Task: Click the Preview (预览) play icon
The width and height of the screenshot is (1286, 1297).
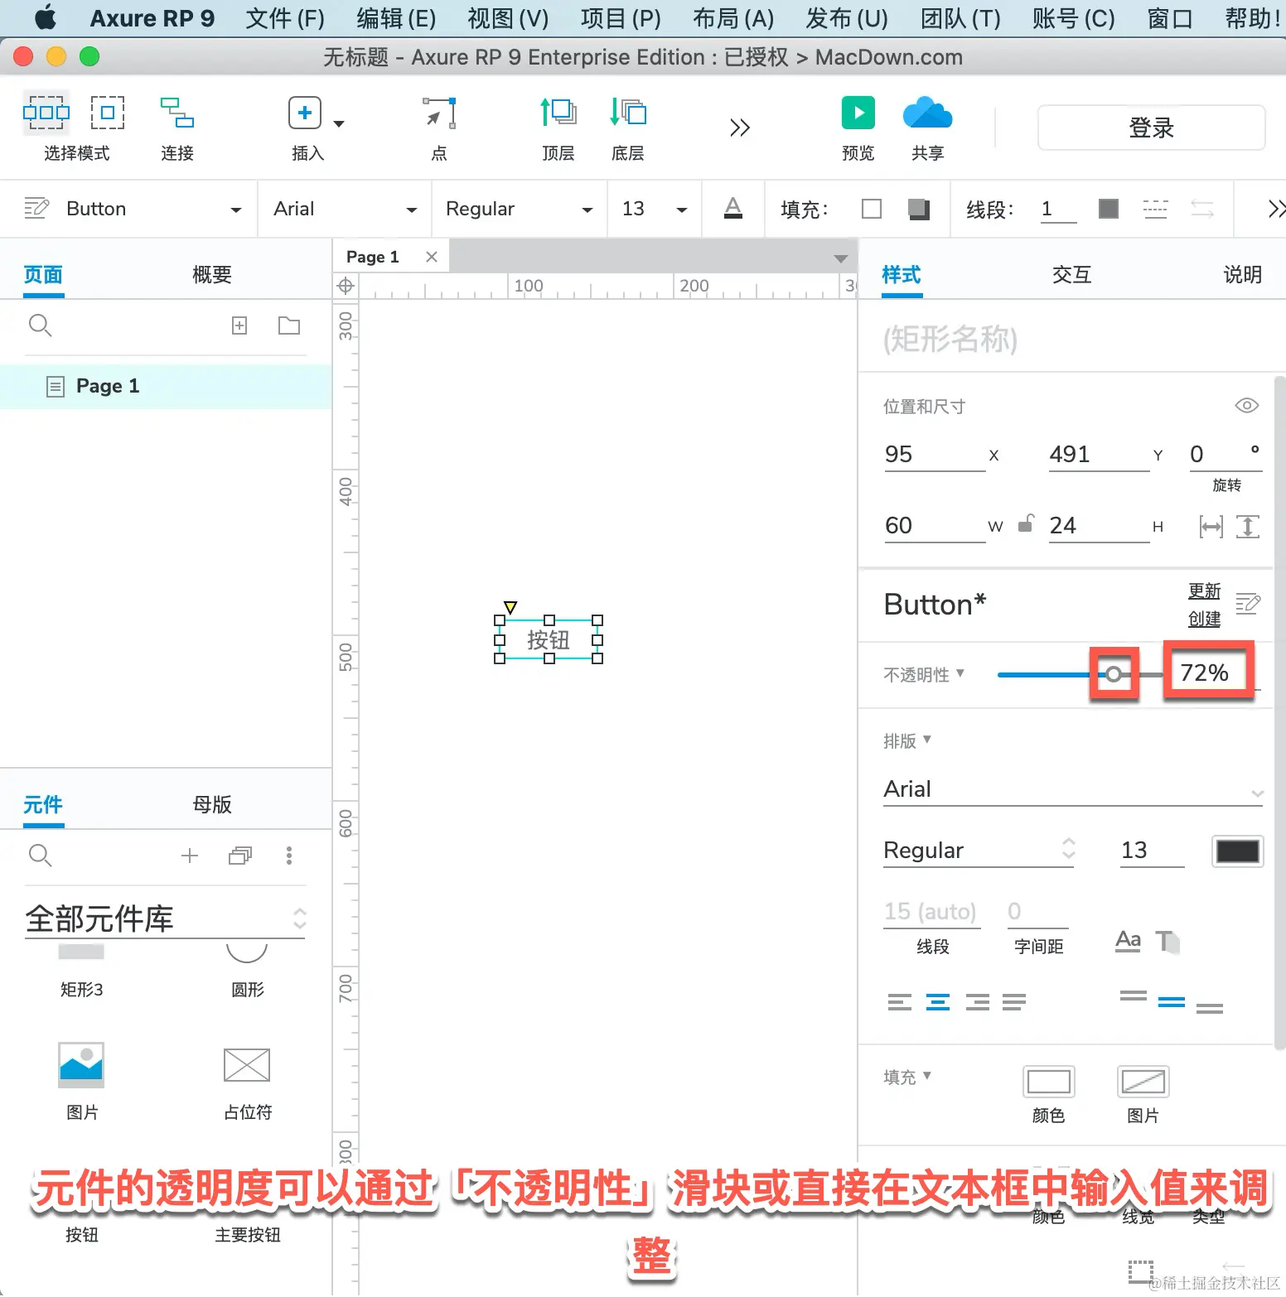Action: click(x=858, y=113)
